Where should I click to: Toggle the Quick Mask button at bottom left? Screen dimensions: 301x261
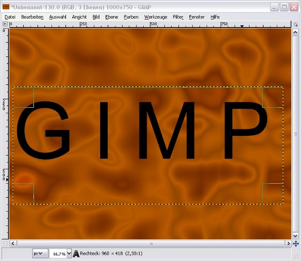click(x=5, y=244)
